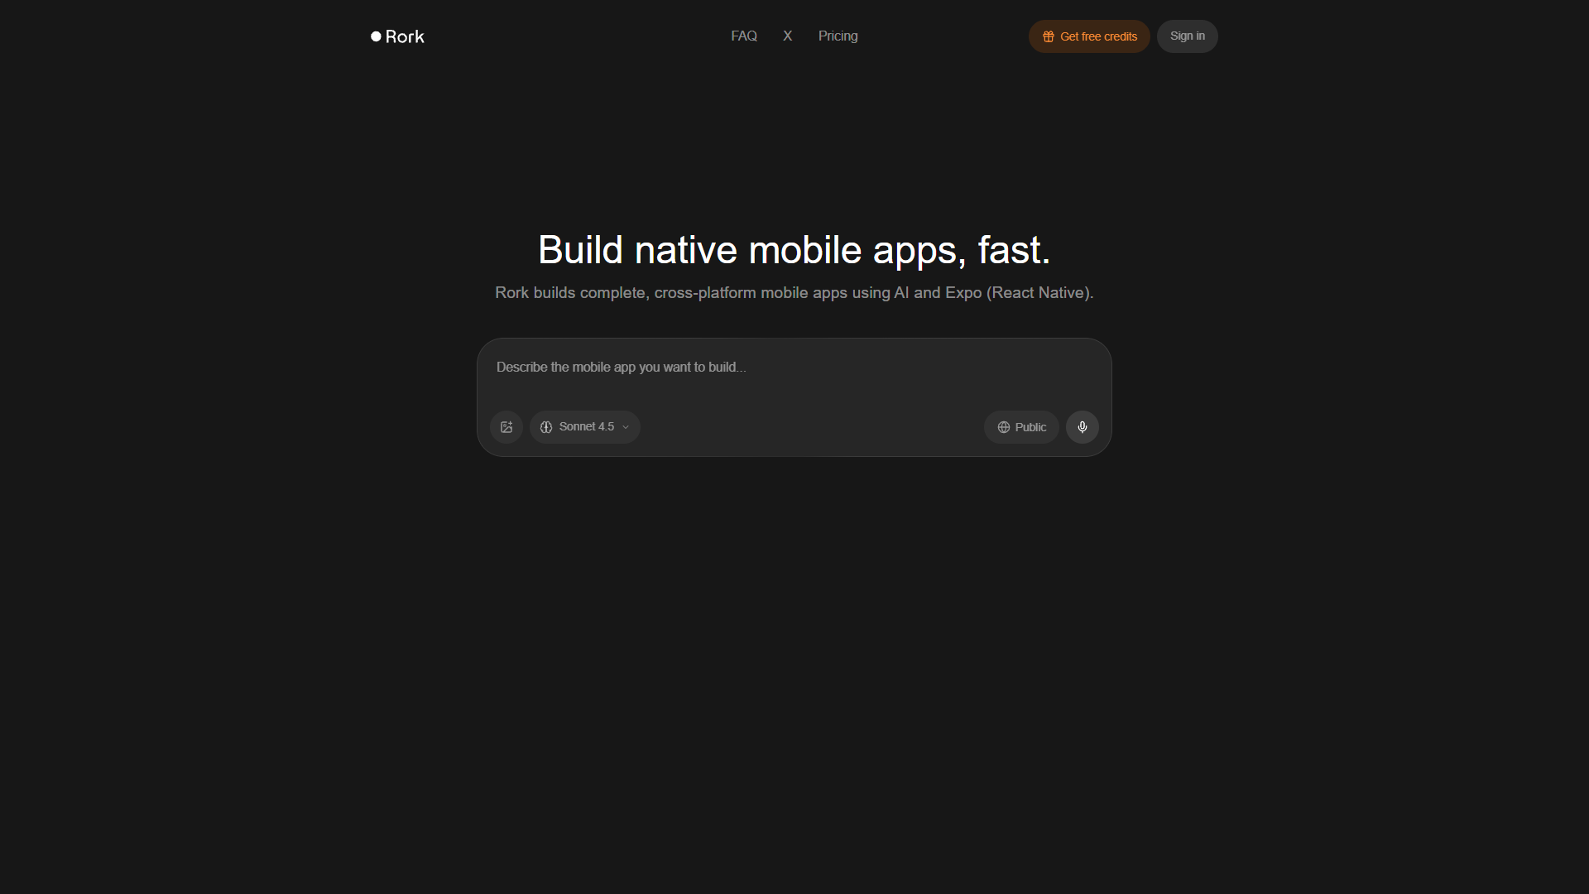
Task: Go to the Pricing page
Action: click(x=838, y=36)
